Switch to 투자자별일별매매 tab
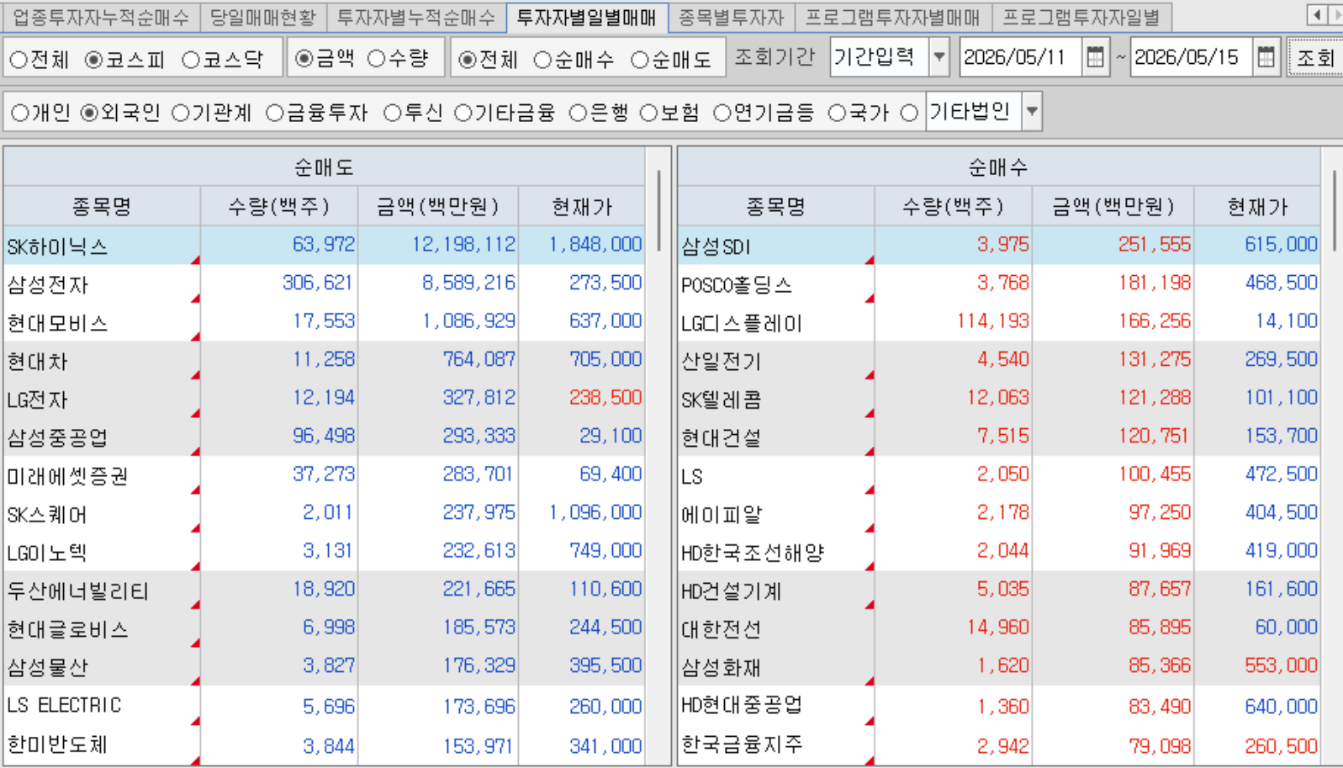This screenshot has height=768, width=1343. coord(587,16)
